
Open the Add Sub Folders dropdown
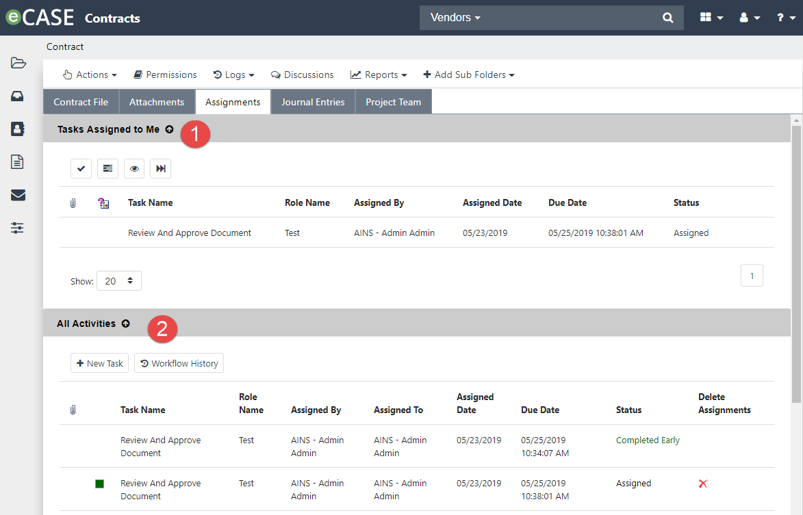pos(468,75)
